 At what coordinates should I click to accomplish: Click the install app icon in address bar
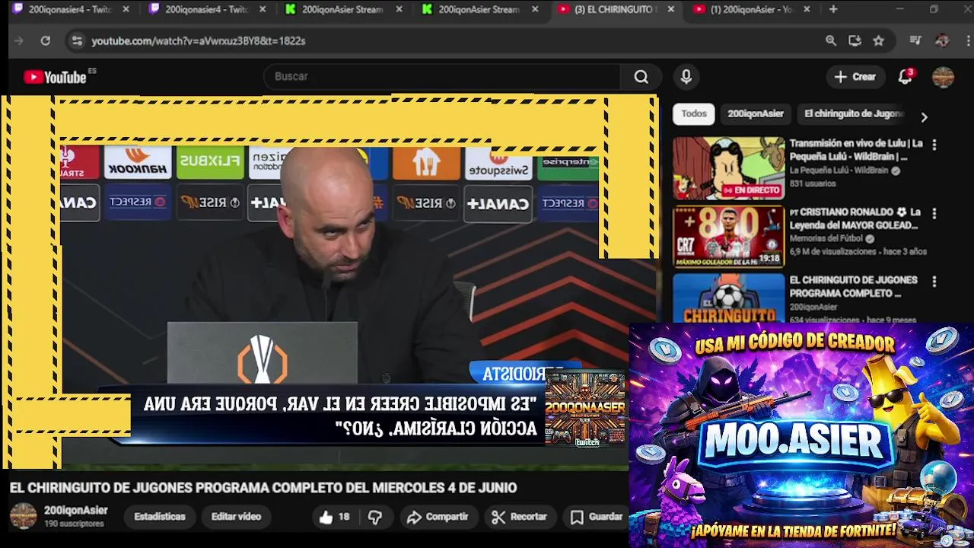(855, 41)
